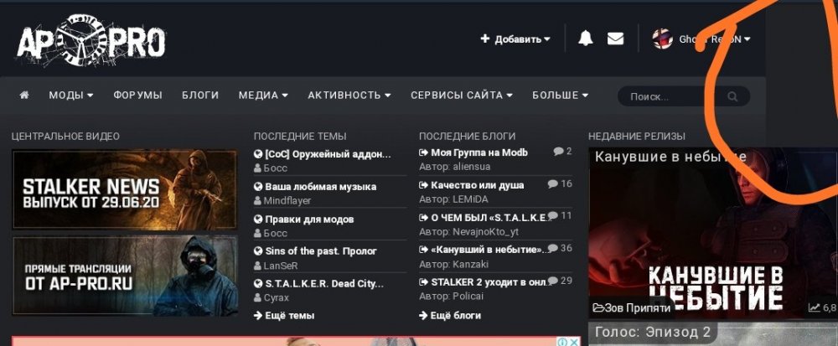Open the ФОРУМЫ menu item

pos(137,96)
